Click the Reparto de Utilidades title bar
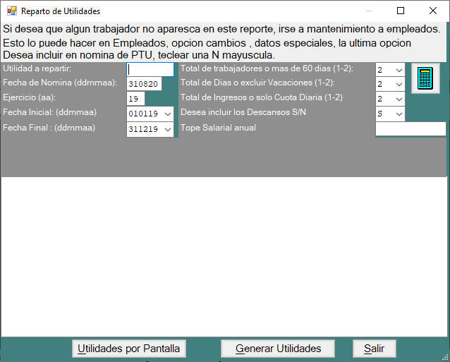450x362 pixels. coord(212,11)
